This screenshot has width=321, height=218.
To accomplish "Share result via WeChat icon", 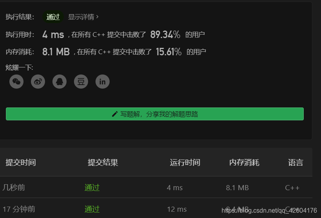I will [x=16, y=82].
